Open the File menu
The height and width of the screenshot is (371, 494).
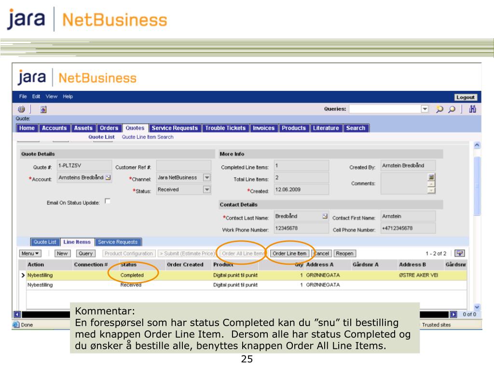[23, 97]
